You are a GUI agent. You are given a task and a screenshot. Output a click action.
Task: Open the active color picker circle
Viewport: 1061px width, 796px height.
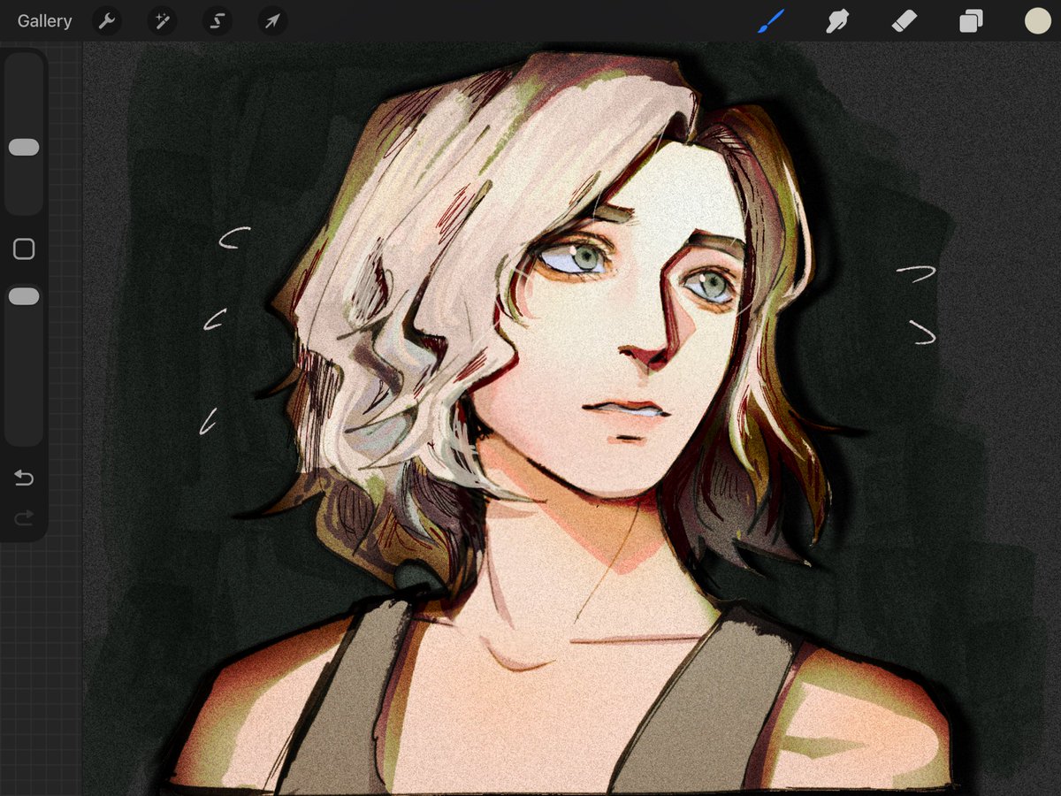(x=1037, y=21)
